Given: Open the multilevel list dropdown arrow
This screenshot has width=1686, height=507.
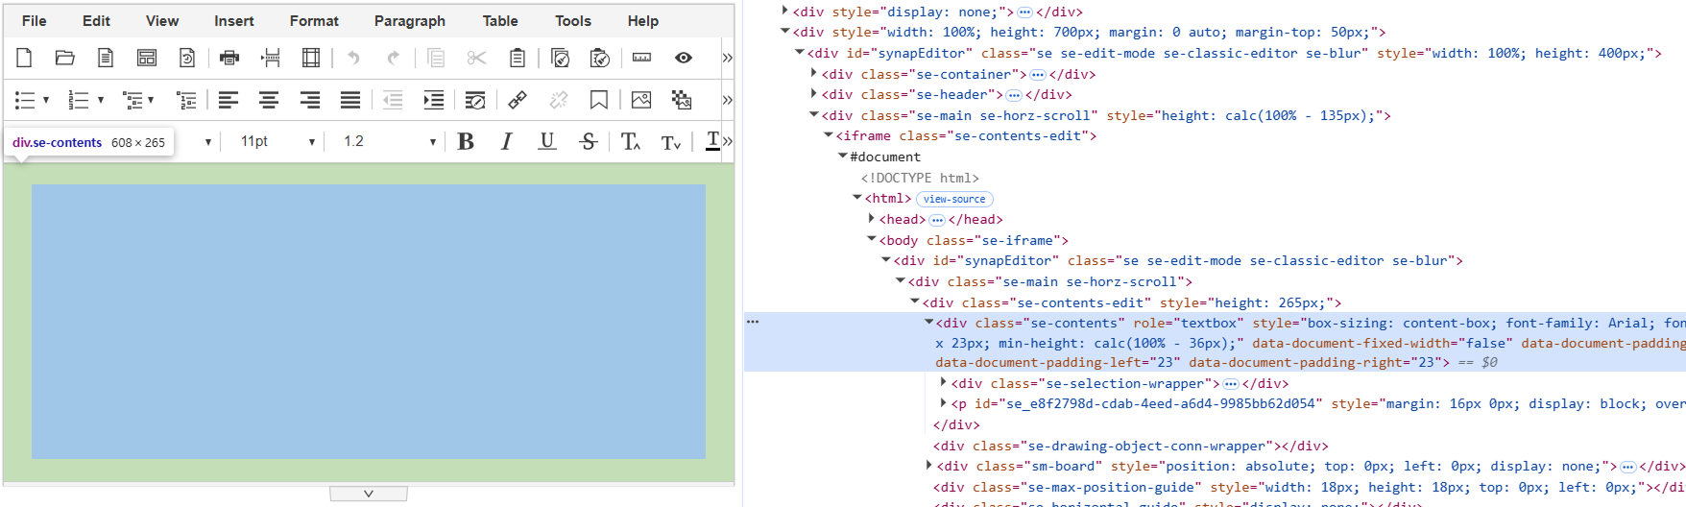Looking at the screenshot, I should click(x=151, y=100).
